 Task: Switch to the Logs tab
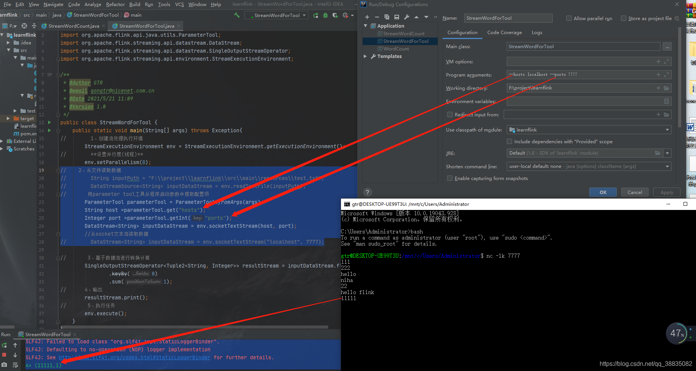coord(537,33)
